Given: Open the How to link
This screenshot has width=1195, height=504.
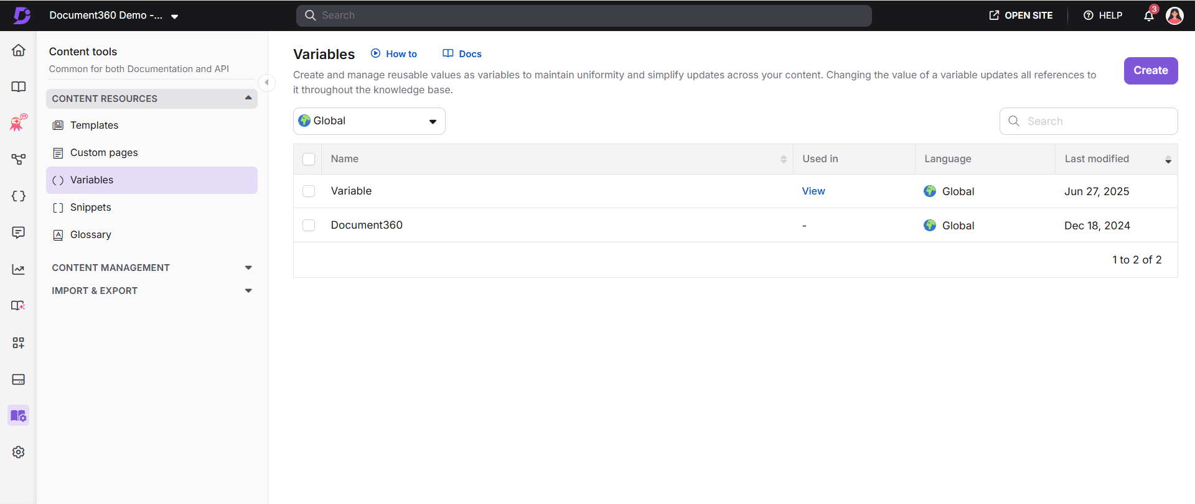Looking at the screenshot, I should 394,54.
